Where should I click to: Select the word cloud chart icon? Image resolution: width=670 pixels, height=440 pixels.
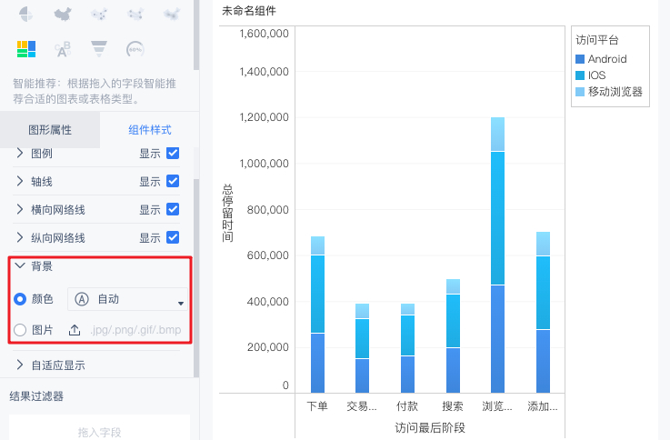pyautogui.click(x=63, y=49)
